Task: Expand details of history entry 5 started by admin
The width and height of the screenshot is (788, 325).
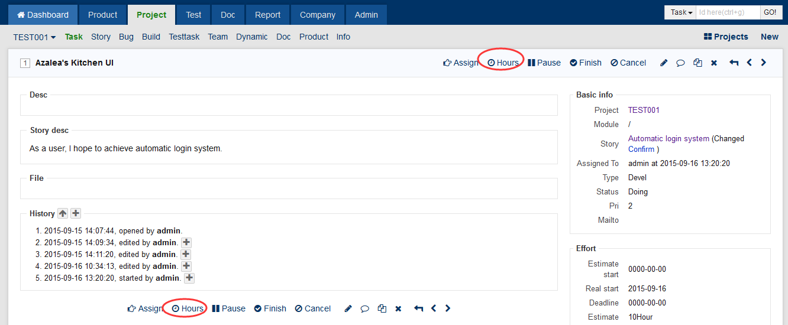Action: [x=189, y=278]
